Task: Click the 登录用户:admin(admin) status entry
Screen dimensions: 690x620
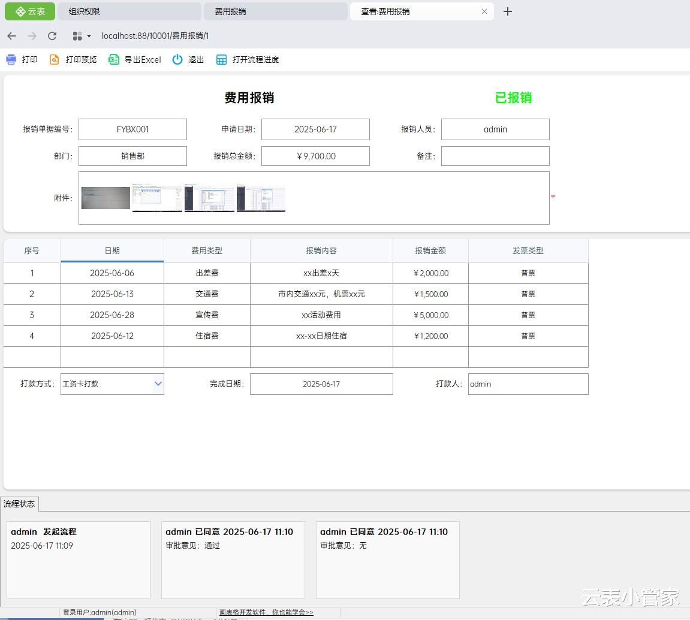Action: (x=100, y=612)
